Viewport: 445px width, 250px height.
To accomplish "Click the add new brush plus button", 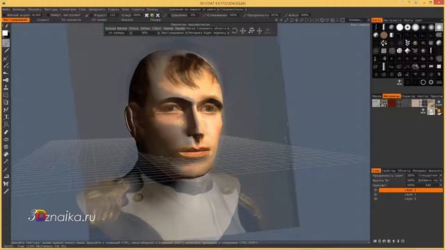I will click(399, 82).
